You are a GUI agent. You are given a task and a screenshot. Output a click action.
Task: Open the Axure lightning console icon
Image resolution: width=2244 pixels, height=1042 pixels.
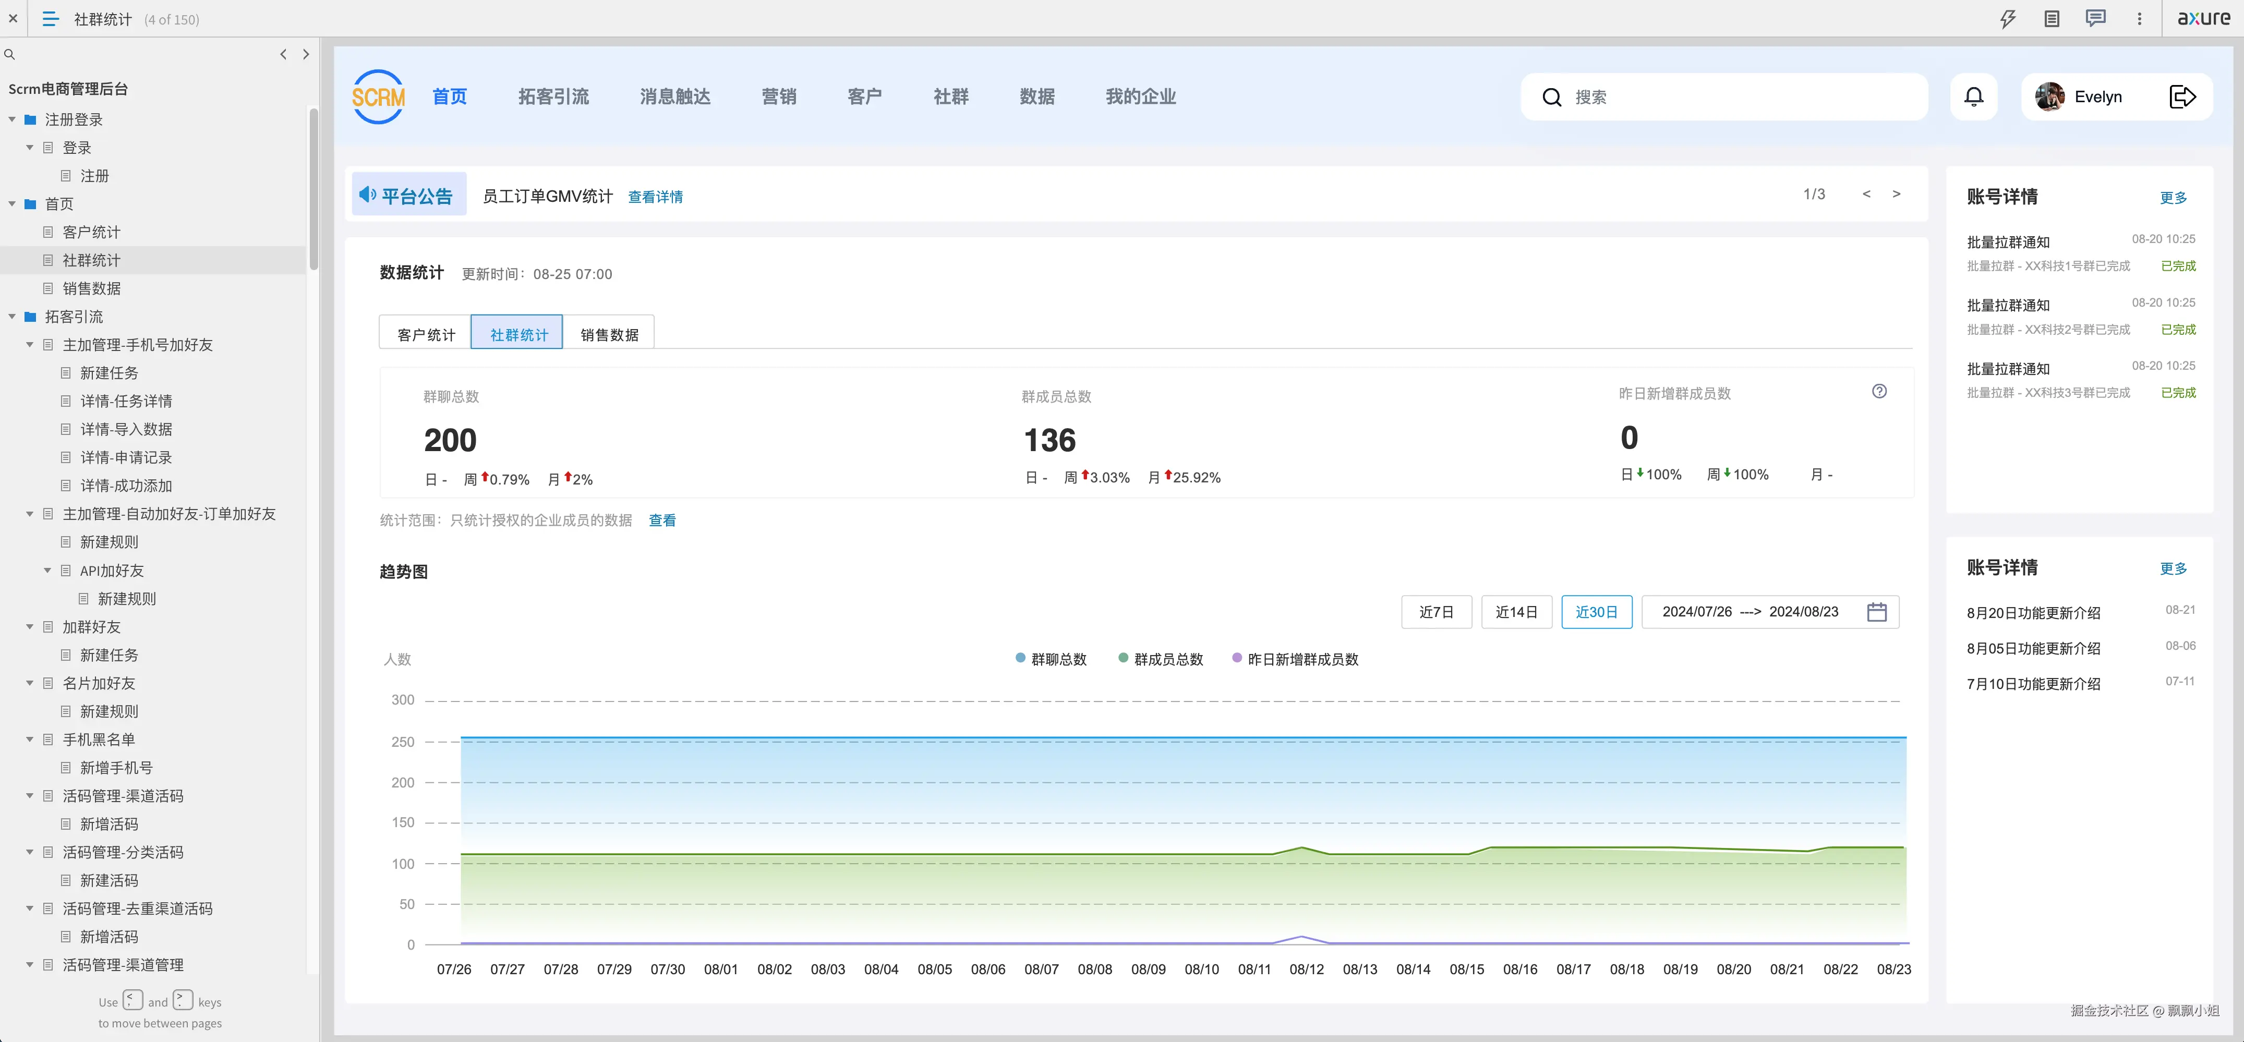[x=2007, y=18]
